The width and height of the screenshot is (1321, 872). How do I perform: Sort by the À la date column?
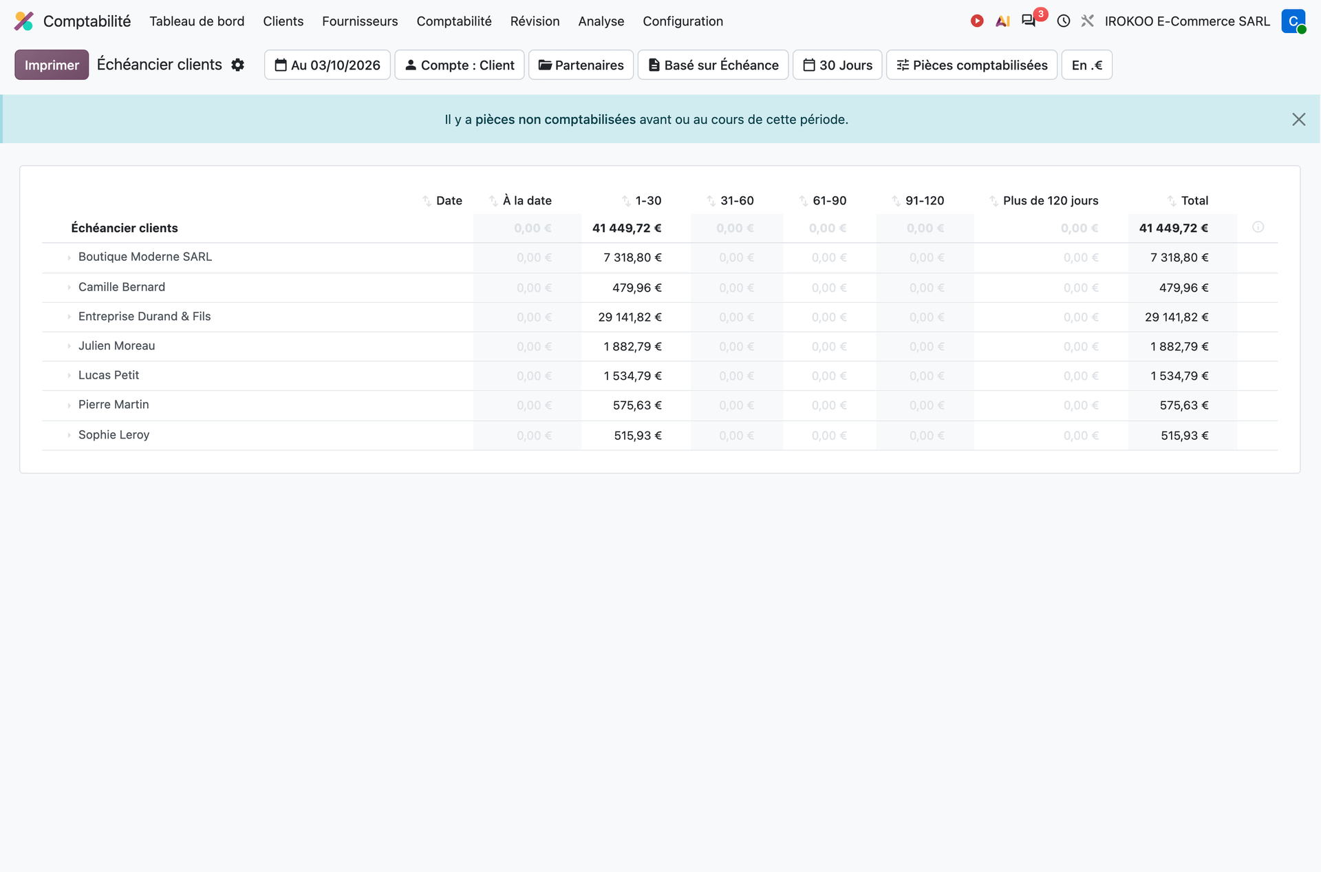point(493,201)
